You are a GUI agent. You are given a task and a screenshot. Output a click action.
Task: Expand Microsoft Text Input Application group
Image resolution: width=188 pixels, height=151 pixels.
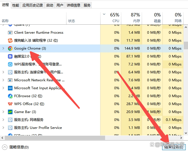click(x=3, y=88)
